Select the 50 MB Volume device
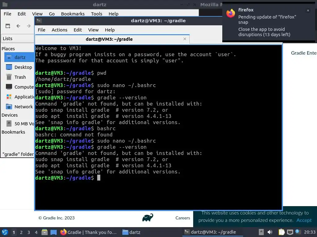This screenshot has width=317, height=237. (19, 123)
